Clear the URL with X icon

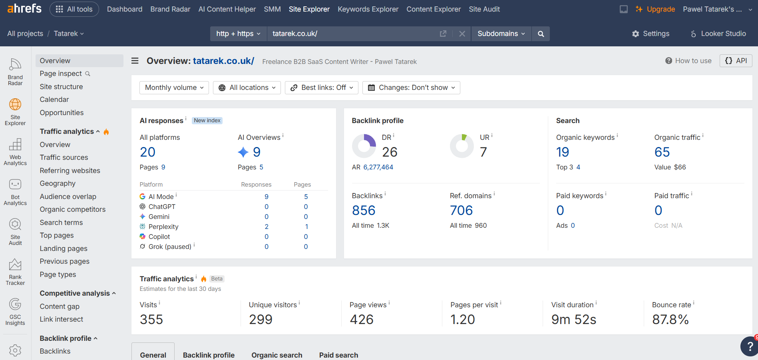(x=462, y=34)
